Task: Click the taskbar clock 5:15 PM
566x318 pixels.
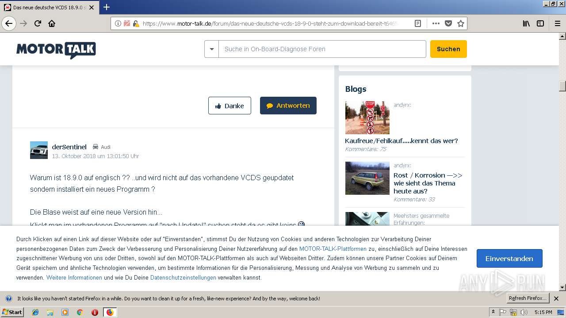Action: tap(543, 312)
